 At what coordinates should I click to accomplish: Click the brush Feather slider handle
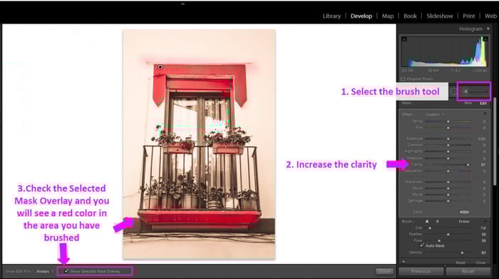448,235
